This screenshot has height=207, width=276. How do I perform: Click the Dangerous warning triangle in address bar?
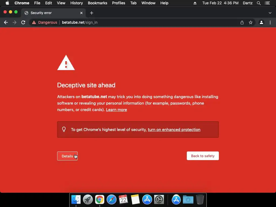tap(34, 23)
